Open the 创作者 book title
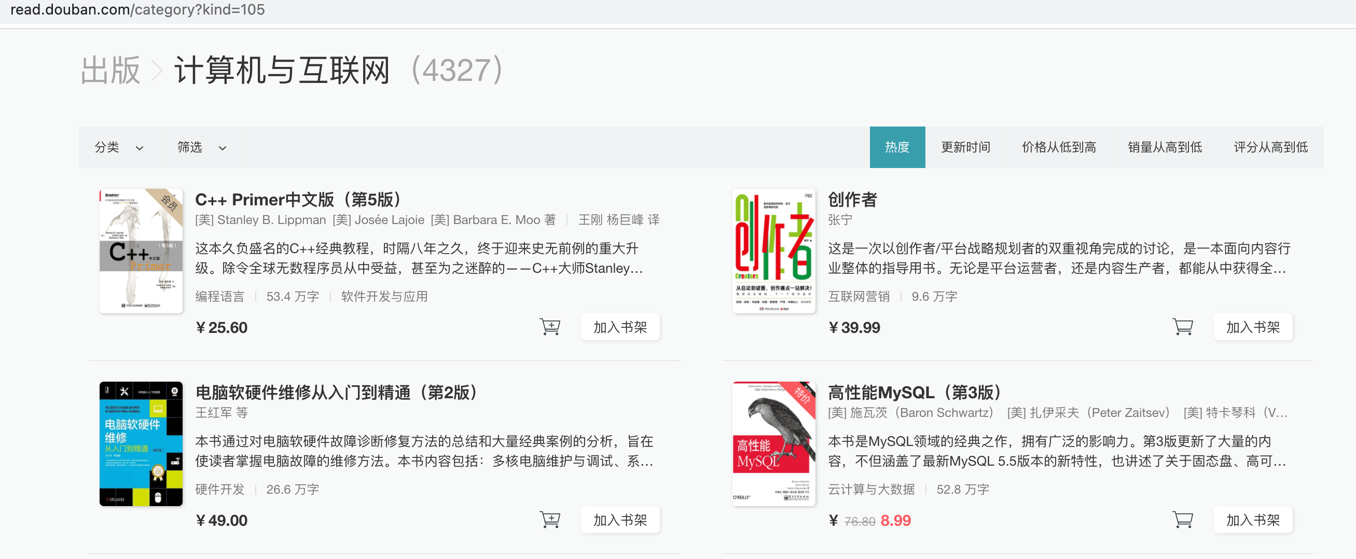The width and height of the screenshot is (1356, 559). coord(852,200)
